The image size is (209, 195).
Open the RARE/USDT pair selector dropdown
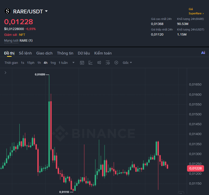[46, 11]
